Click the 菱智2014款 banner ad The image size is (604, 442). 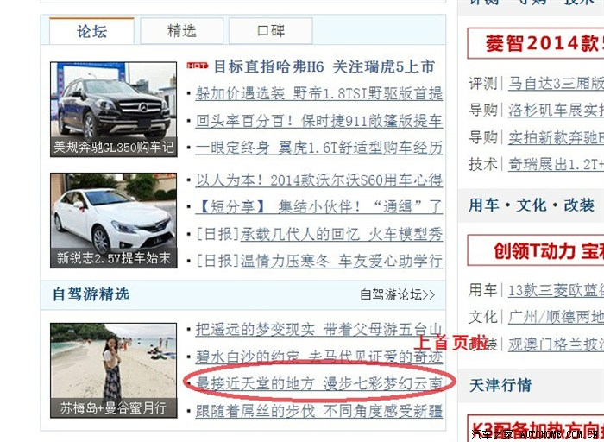point(536,43)
